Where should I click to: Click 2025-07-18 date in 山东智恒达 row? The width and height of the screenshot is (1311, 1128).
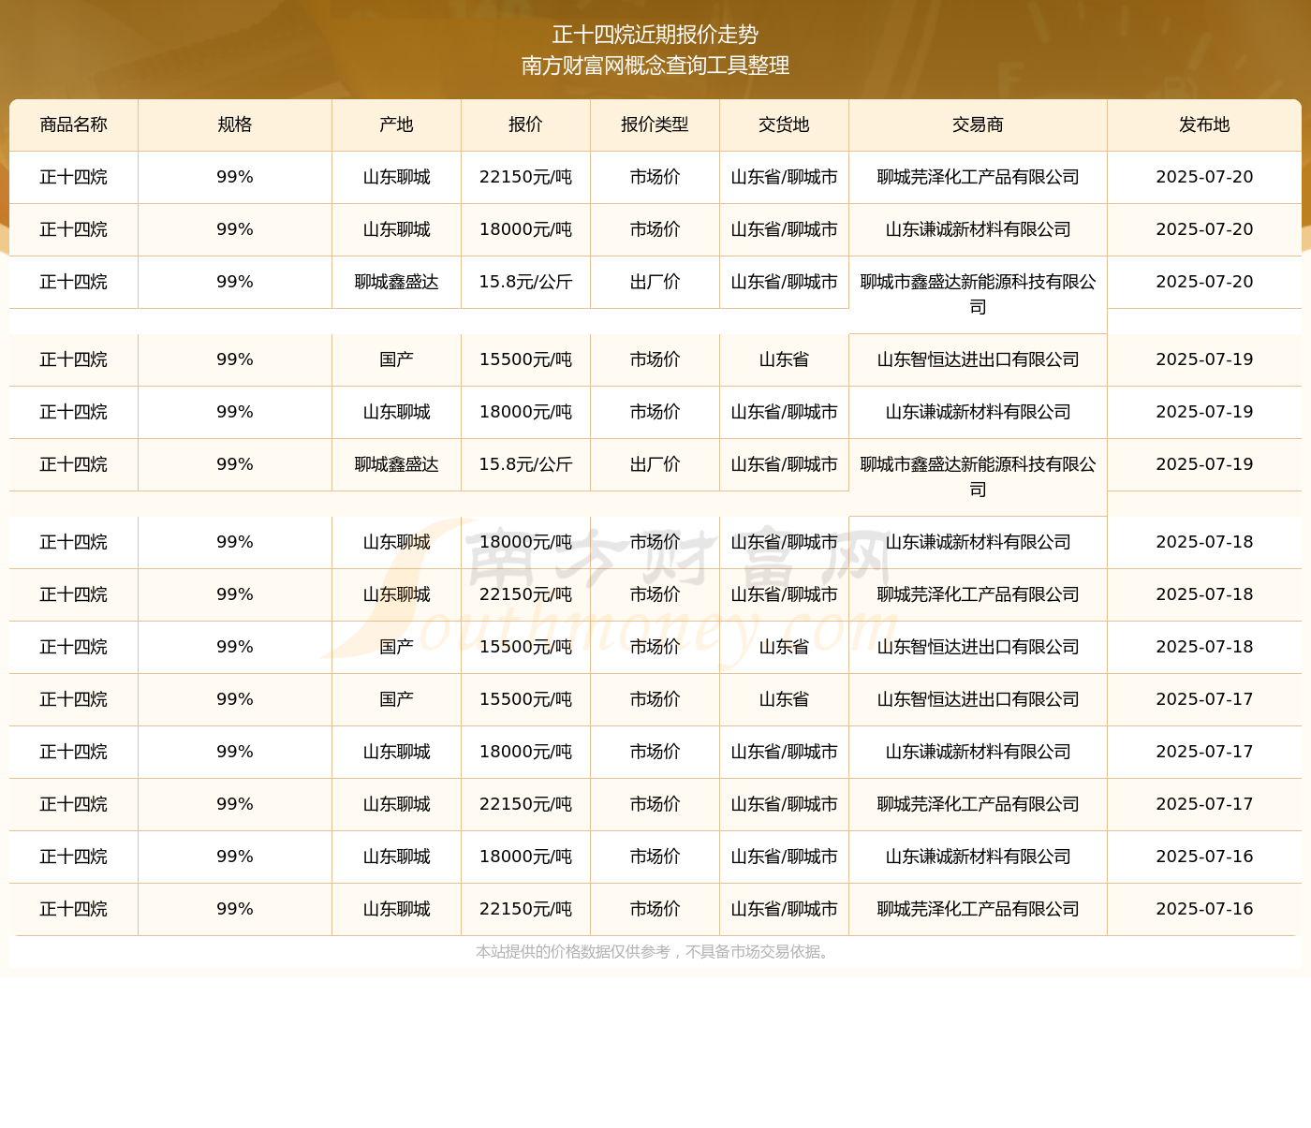point(1204,647)
